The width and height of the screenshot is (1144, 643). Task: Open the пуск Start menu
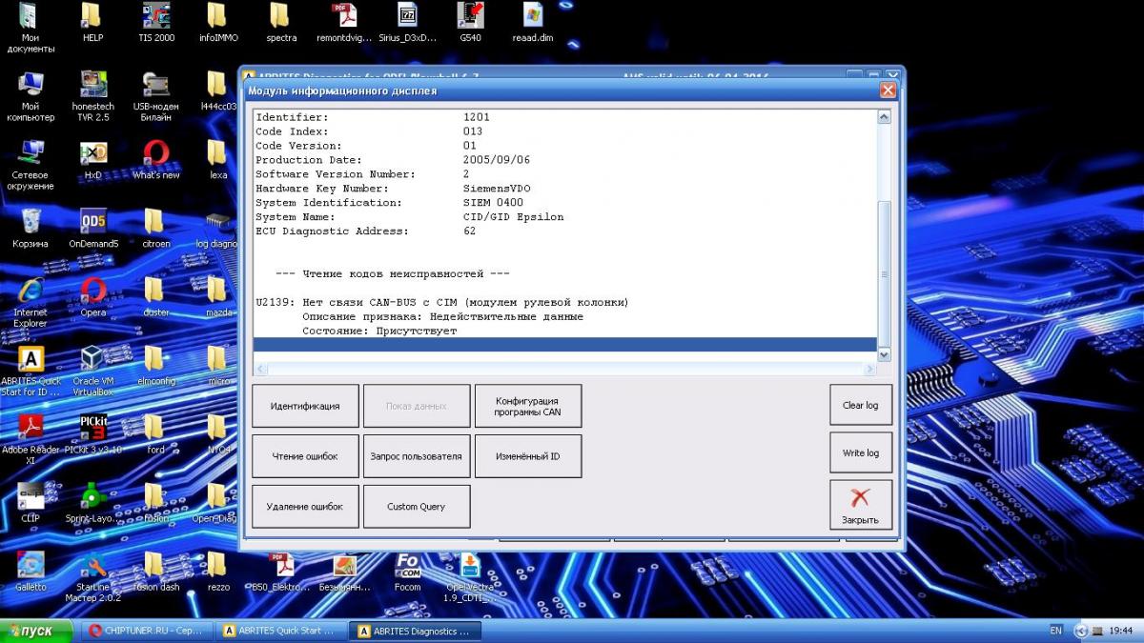click(x=36, y=631)
